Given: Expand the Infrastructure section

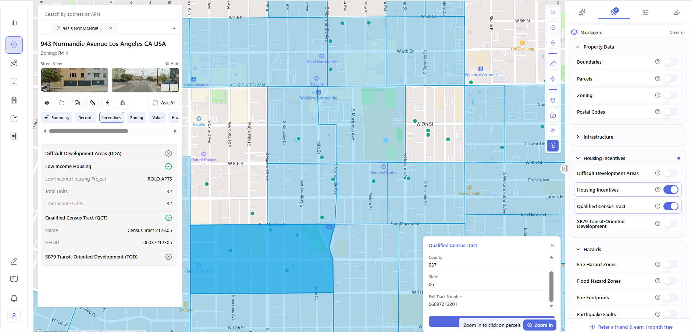Looking at the screenshot, I should (x=598, y=137).
